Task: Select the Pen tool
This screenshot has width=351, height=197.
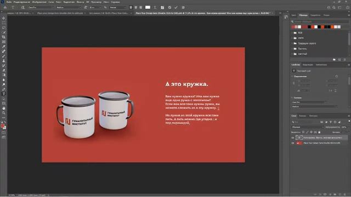Action: pyautogui.click(x=4, y=89)
